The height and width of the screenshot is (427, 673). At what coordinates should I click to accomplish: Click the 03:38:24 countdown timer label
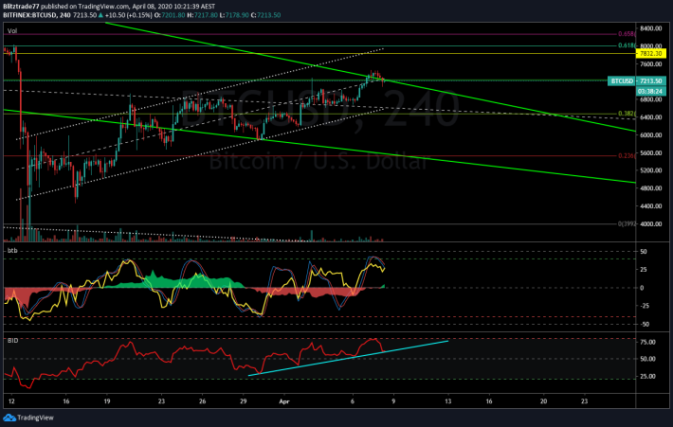click(x=650, y=91)
